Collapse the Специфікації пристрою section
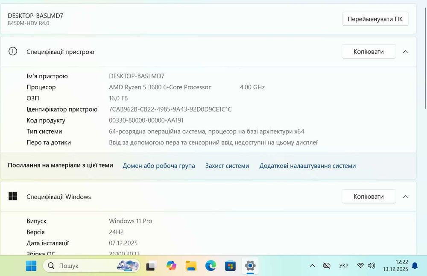The image size is (427, 276). tap(405, 52)
